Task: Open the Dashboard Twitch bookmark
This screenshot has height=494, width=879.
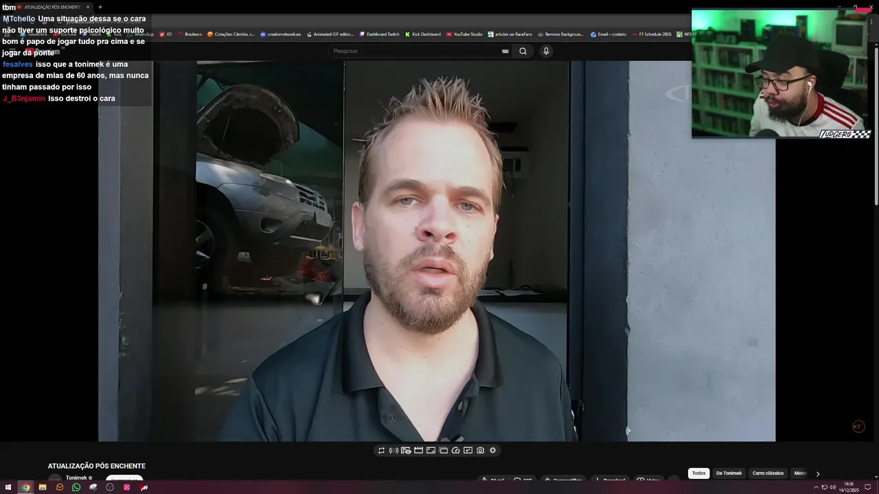Action: coord(379,34)
